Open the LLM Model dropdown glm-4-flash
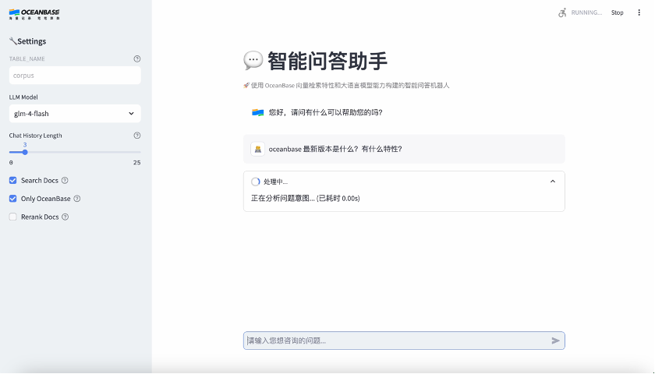The width and height of the screenshot is (655, 374). pos(75,114)
